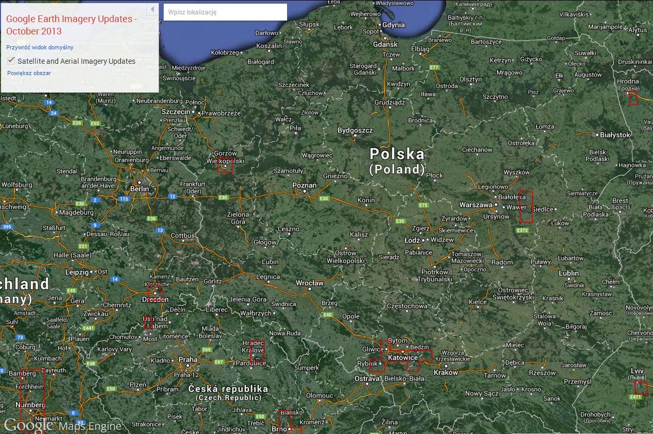Click the Gdańsk city label
653x434 pixels.
coord(385,44)
